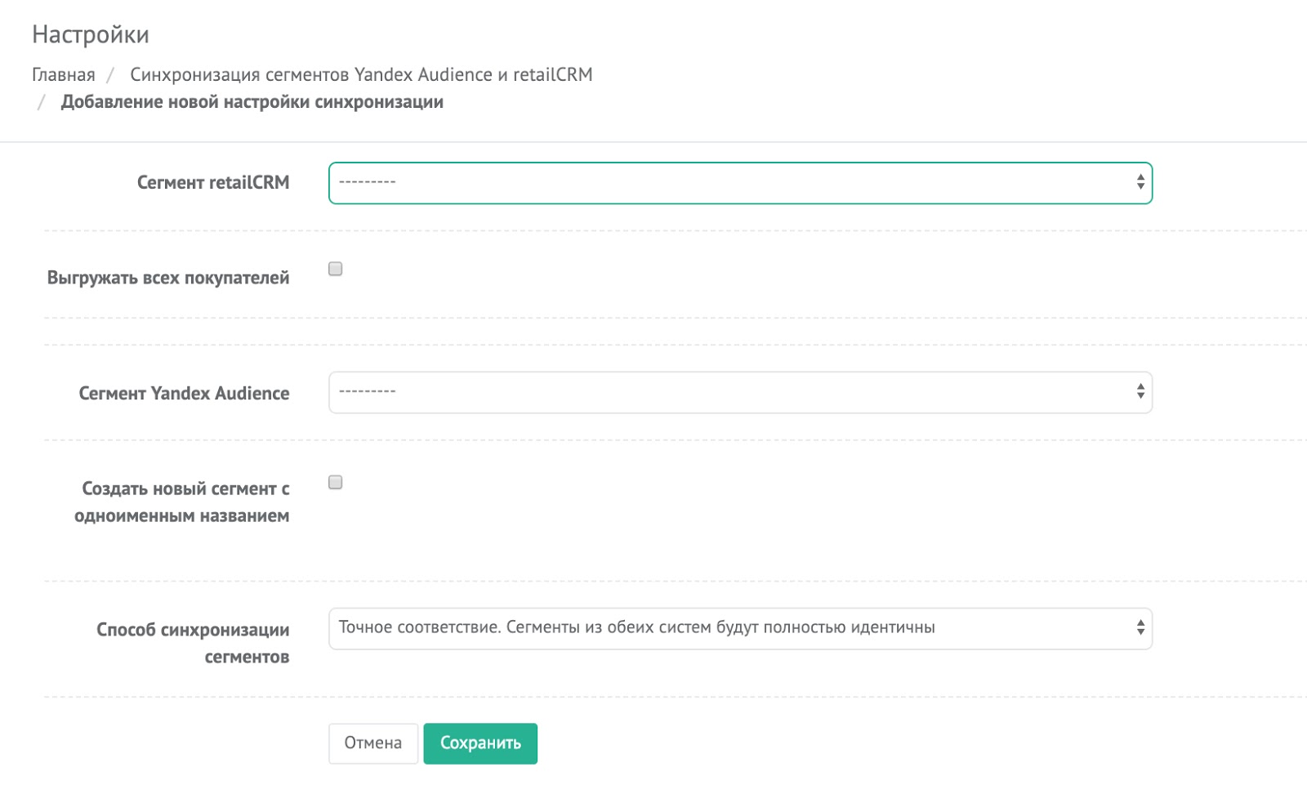Open the Сегмент Yandex Audience dropdown
This screenshot has height=785, width=1307.
(x=740, y=393)
